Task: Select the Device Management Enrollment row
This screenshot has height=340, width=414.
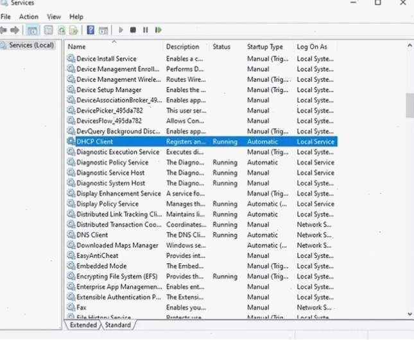Action: [x=202, y=69]
